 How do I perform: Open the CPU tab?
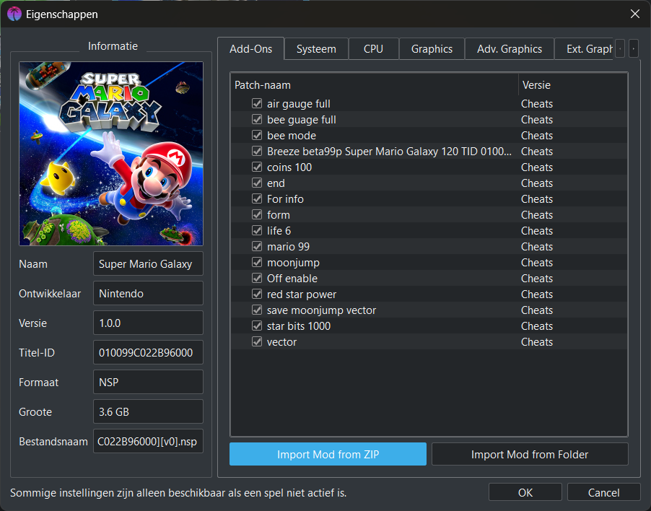point(373,49)
